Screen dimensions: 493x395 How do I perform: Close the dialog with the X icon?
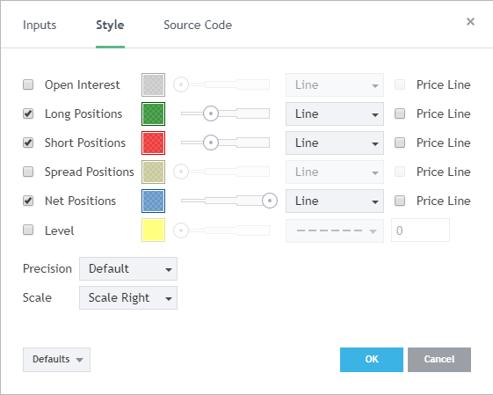(470, 22)
